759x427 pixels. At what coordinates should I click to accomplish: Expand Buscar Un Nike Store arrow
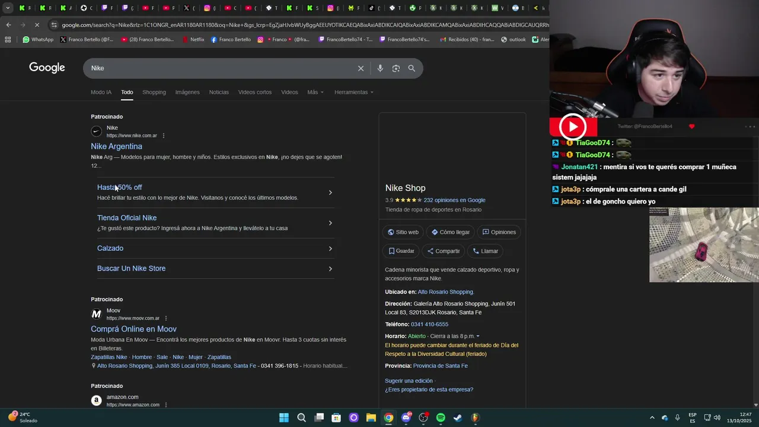[330, 269]
